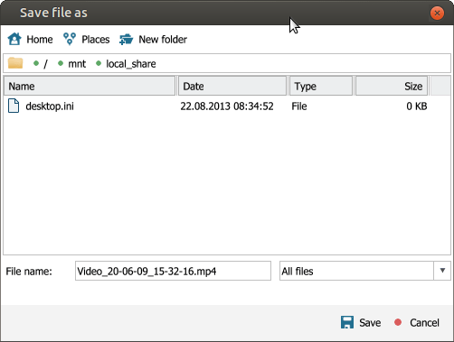Navigate to 'mnt' in breadcrumb
This screenshot has width=454, height=342.
click(77, 64)
